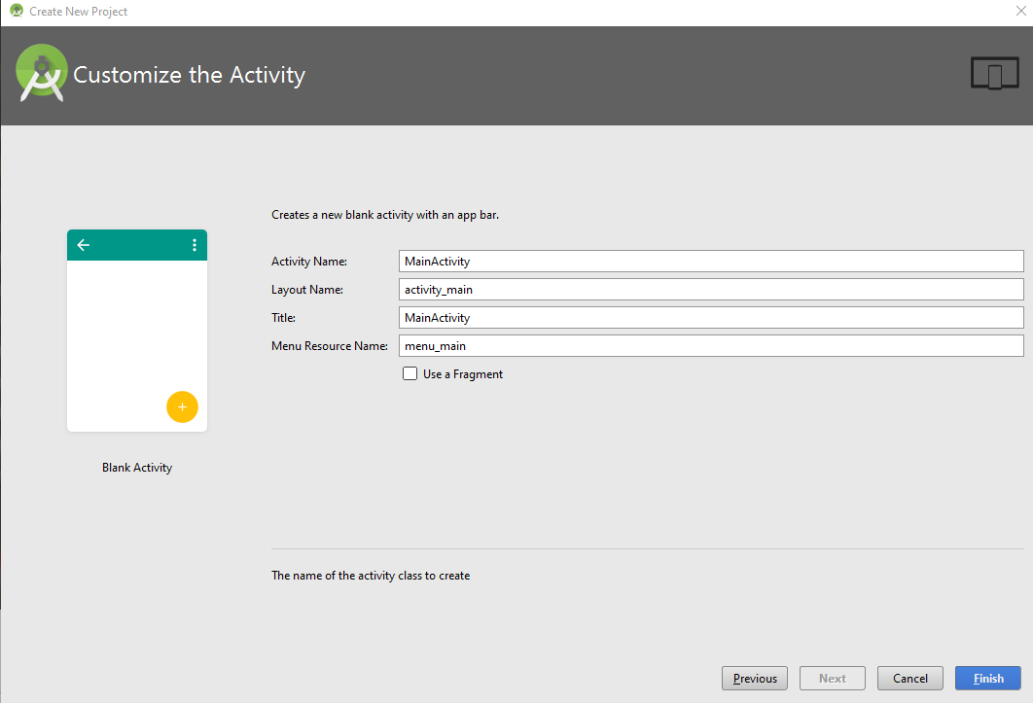Select the Title input field
The width and height of the screenshot is (1033, 703).
(x=710, y=318)
